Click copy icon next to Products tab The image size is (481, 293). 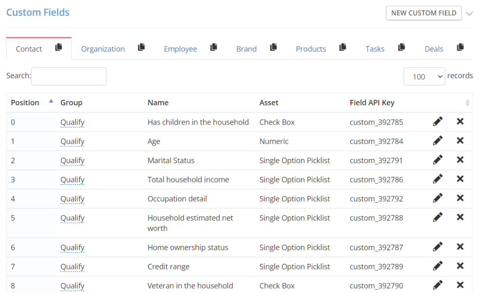[x=342, y=48]
